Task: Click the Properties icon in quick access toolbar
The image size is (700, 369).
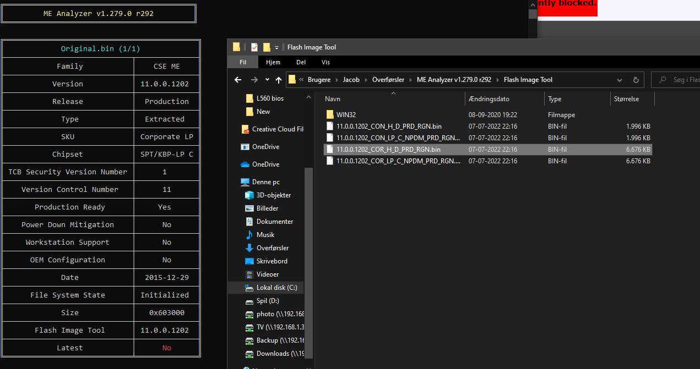Action: click(254, 47)
